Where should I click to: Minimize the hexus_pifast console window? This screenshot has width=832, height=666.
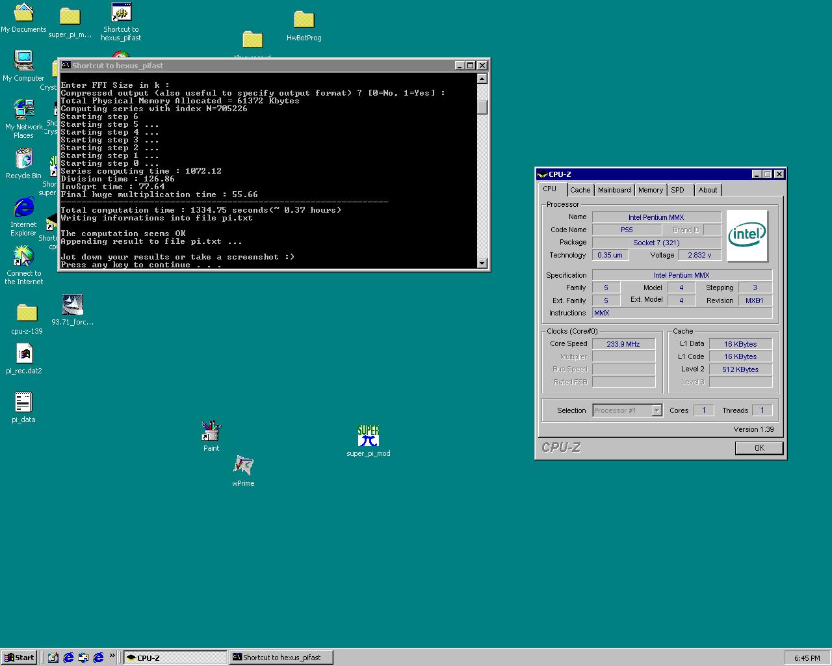[x=460, y=65]
